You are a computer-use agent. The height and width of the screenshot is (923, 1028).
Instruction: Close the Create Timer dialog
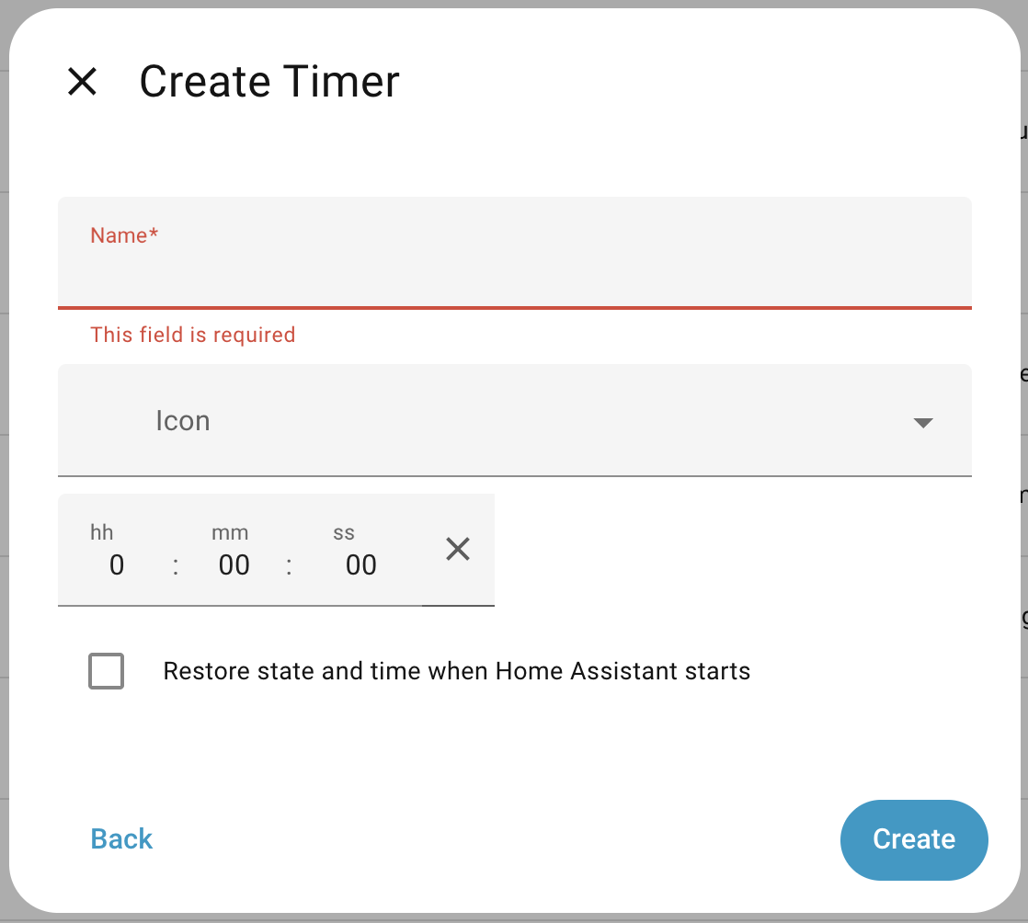(x=83, y=82)
